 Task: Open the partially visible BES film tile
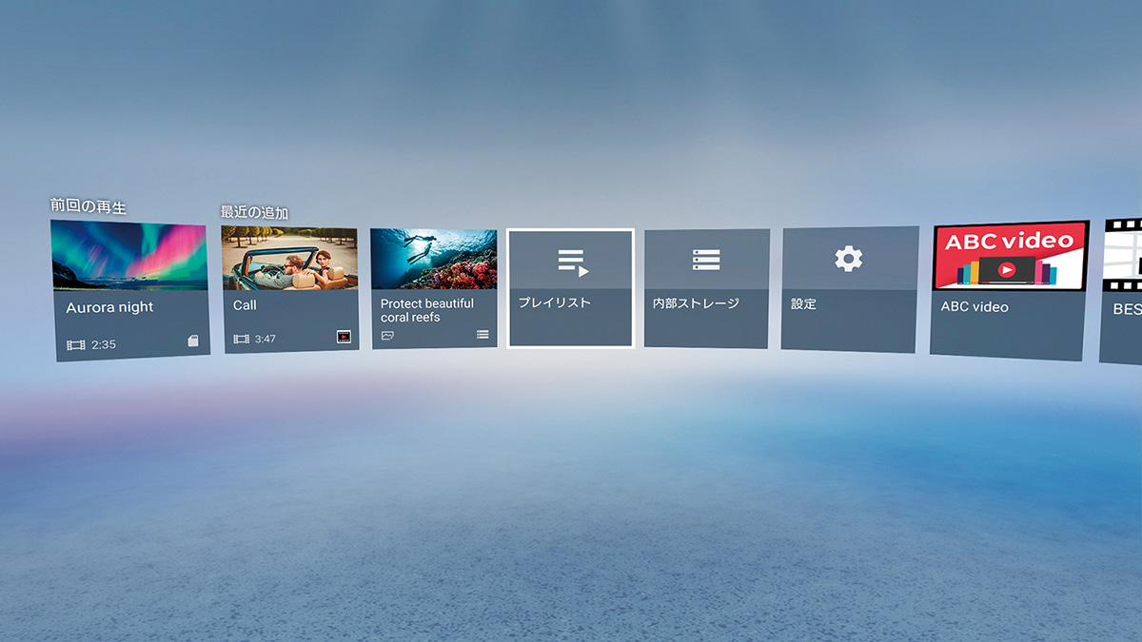(x=1122, y=290)
